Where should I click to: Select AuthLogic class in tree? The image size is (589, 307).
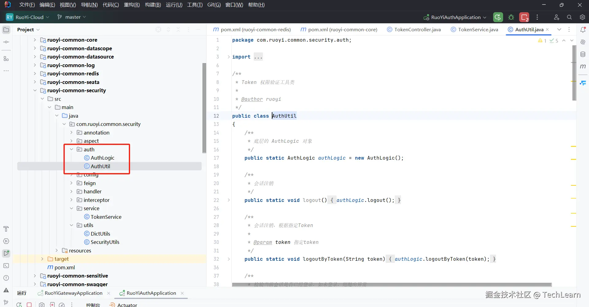[102, 158]
